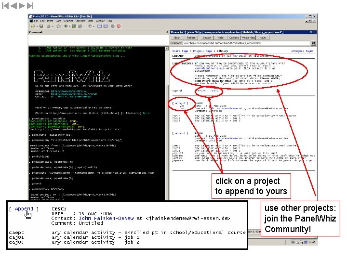Open the Window menu
This screenshot has height=260, width=347.
coord(100,21)
